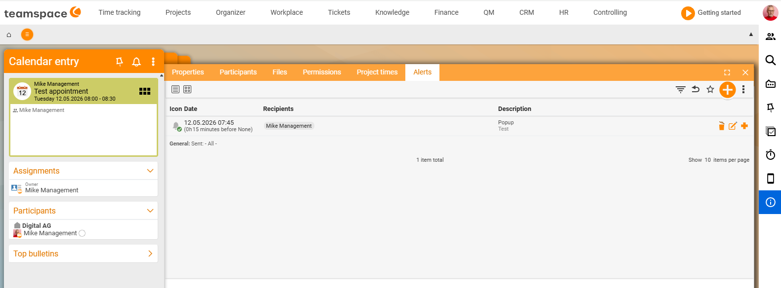Screen dimensions: 781x288
Task: Open the Organizer menu
Action: [x=230, y=12]
